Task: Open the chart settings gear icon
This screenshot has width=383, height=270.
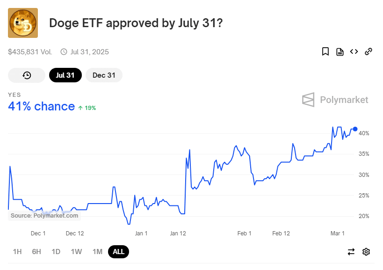Action: point(366,252)
